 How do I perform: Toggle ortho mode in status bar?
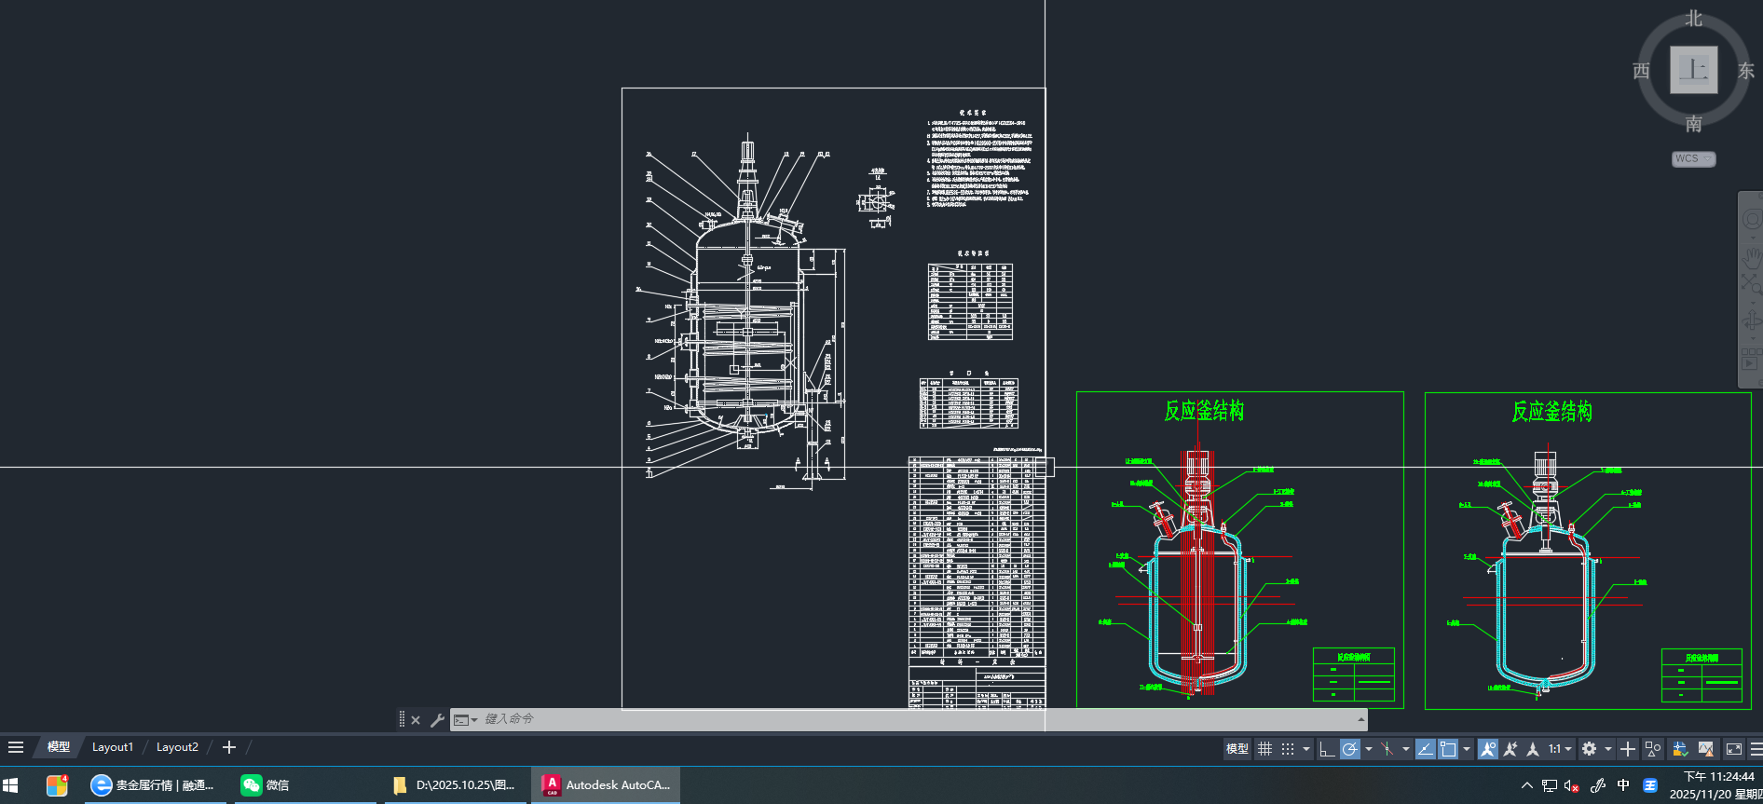pos(1327,749)
